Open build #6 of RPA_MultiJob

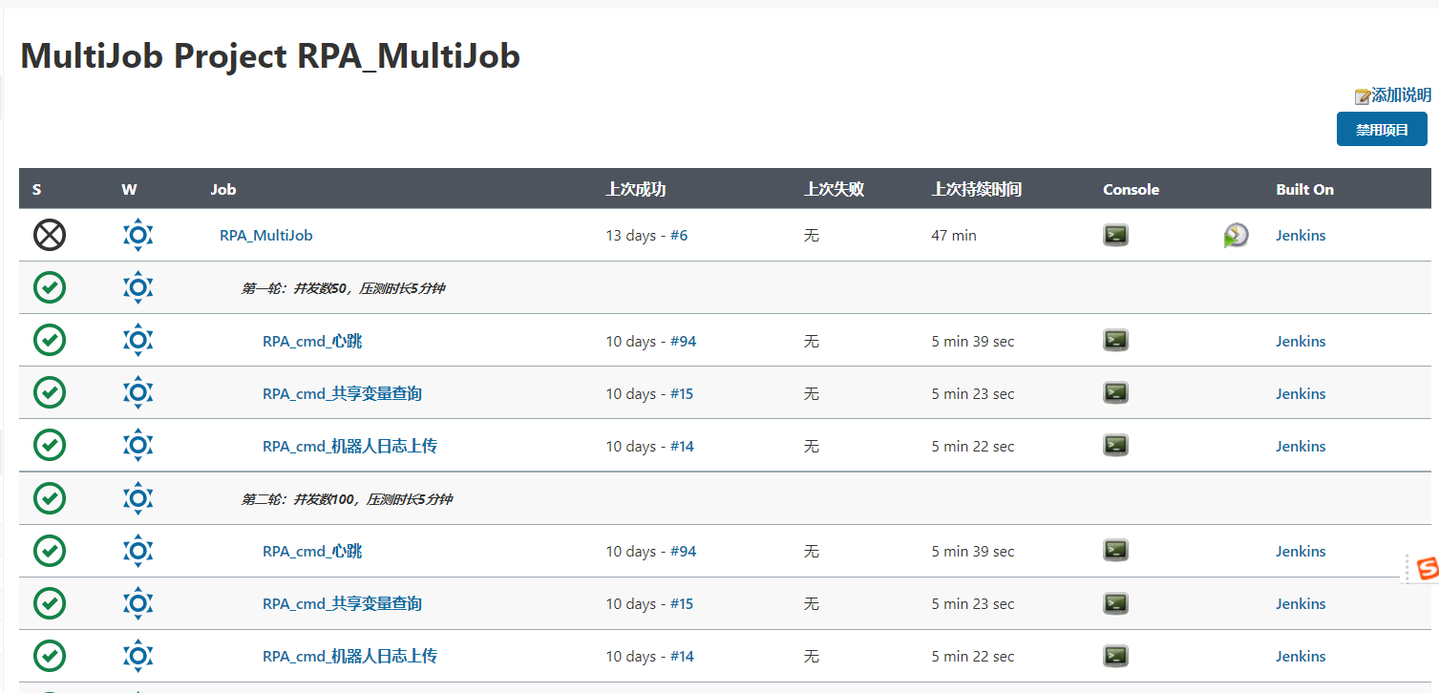[679, 234]
